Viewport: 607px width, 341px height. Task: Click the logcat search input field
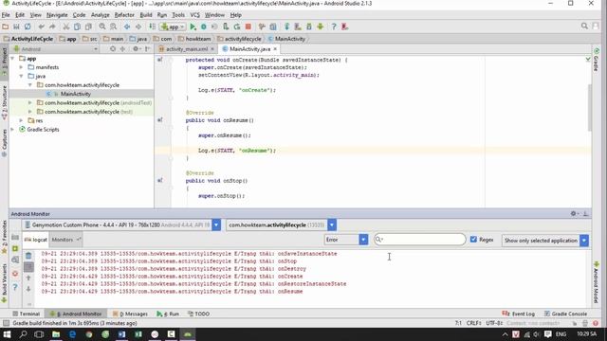[420, 240]
